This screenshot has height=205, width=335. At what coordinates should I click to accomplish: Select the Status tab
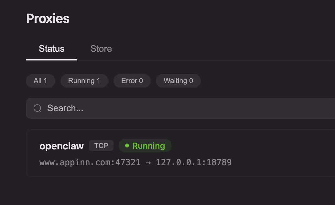click(51, 49)
